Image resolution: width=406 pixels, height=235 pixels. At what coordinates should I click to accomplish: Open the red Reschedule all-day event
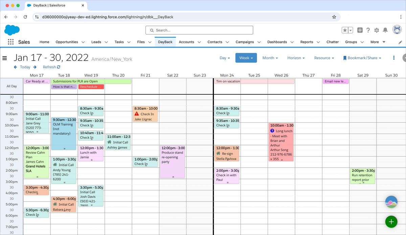tap(91, 87)
